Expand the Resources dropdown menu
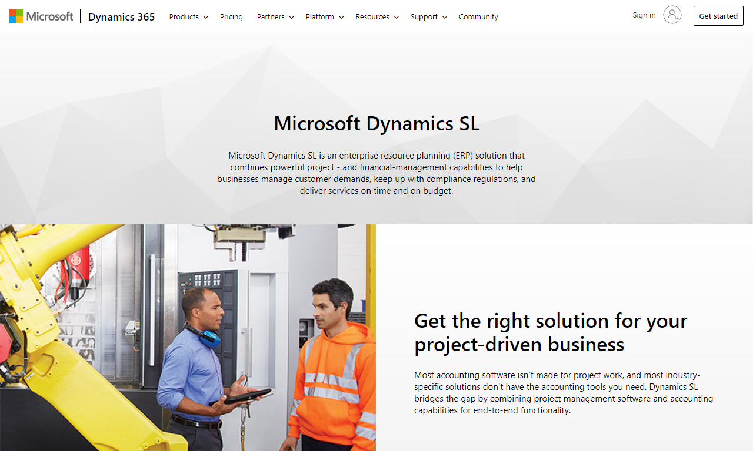Viewport: 753px width, 451px height. coord(377,17)
